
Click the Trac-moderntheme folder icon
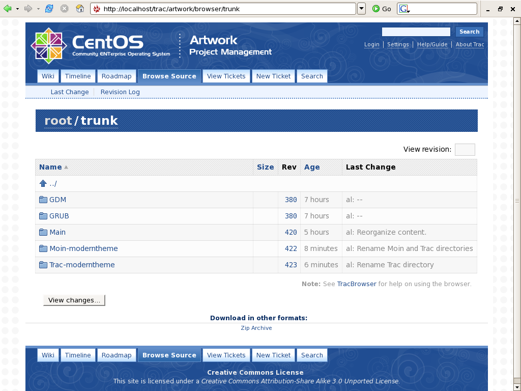[43, 265]
